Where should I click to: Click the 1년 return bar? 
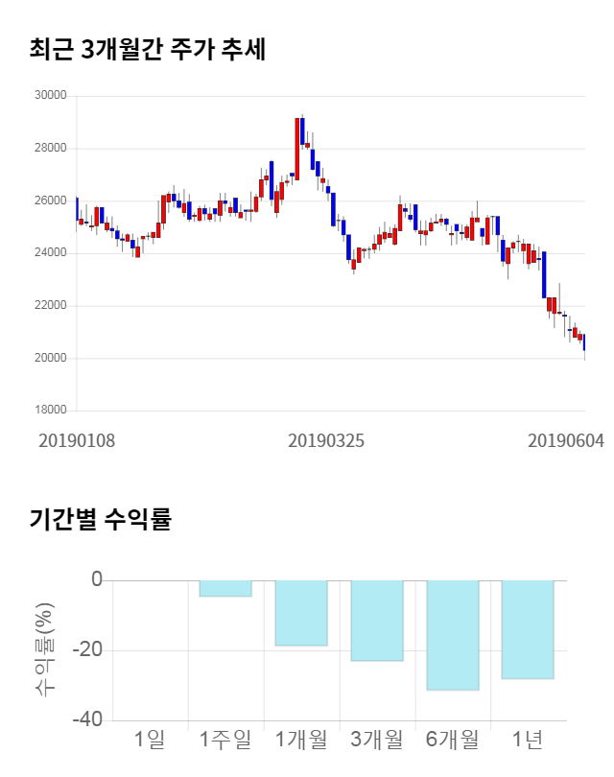coord(528,629)
